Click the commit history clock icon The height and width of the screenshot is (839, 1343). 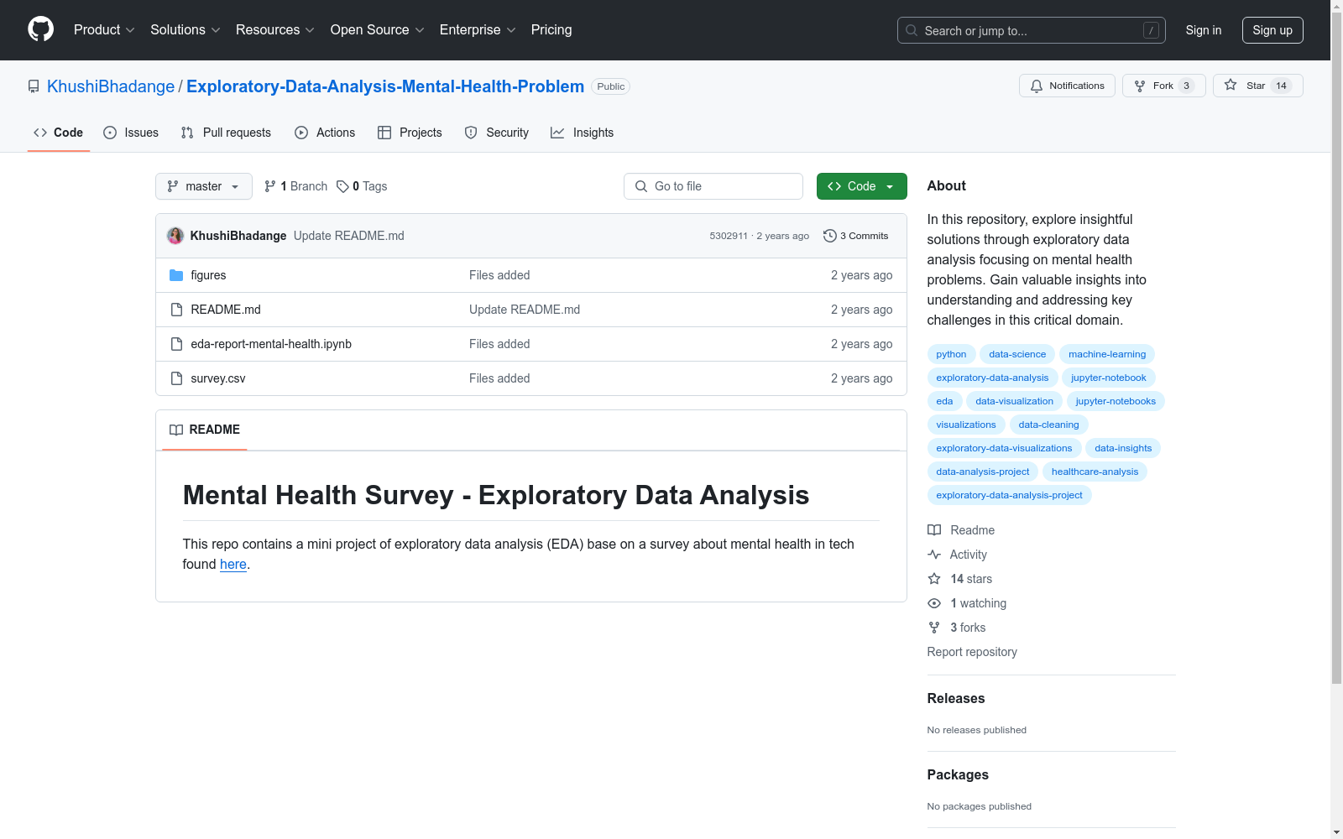(x=830, y=236)
